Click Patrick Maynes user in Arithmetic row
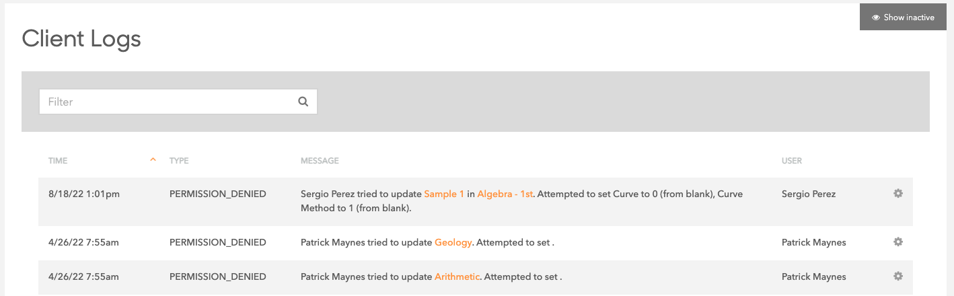This screenshot has height=296, width=954. coord(813,277)
